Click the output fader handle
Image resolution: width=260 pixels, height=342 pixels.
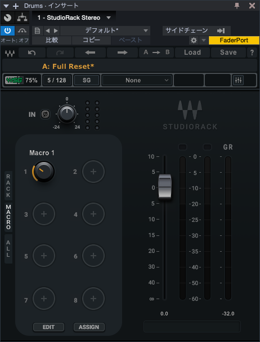tap(165, 187)
